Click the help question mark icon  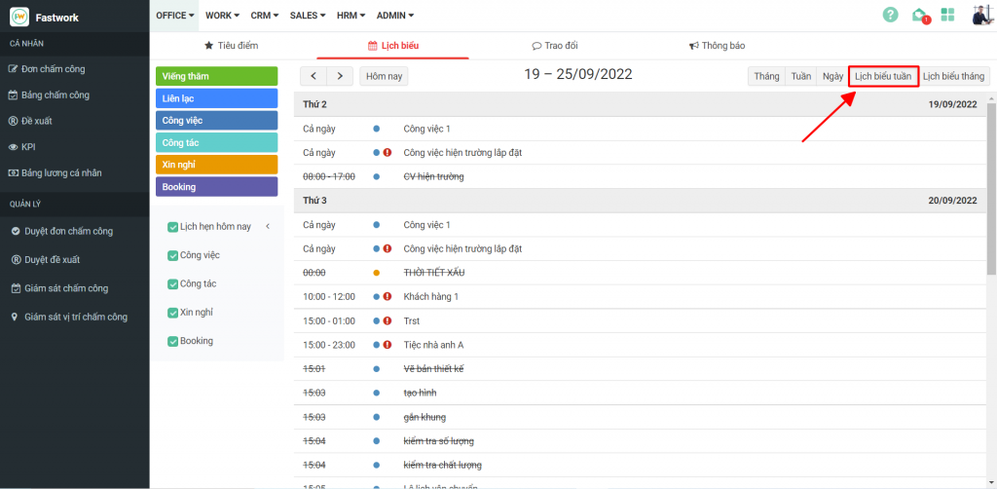890,15
